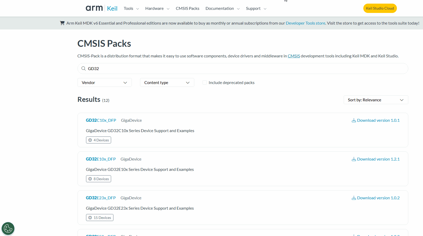Expand the Support menu
Screen dimensions: 423x236
coord(256,9)
